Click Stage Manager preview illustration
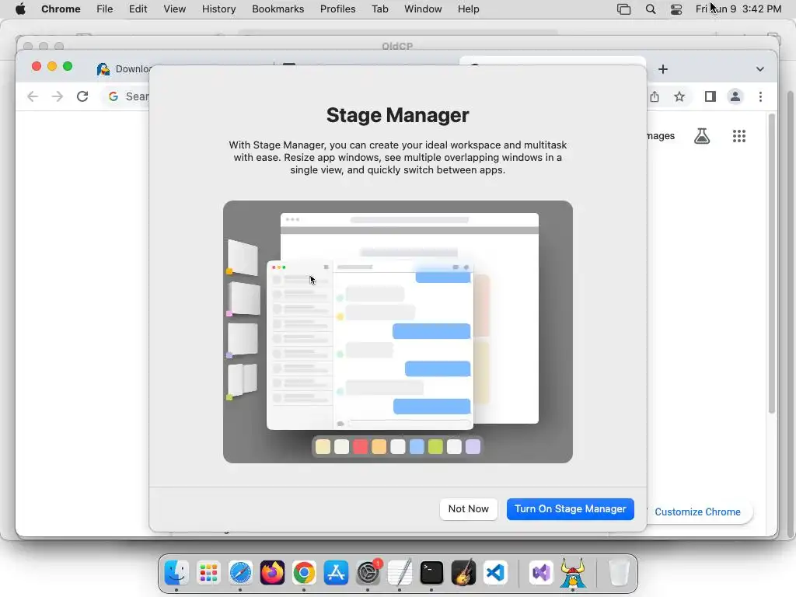 (x=397, y=331)
